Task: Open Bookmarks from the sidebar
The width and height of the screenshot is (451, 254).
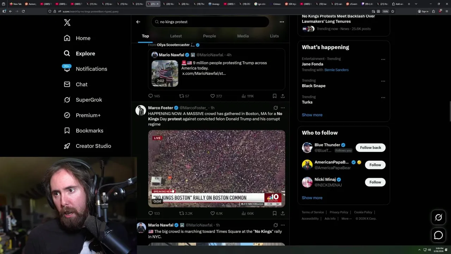Action: tap(84, 131)
